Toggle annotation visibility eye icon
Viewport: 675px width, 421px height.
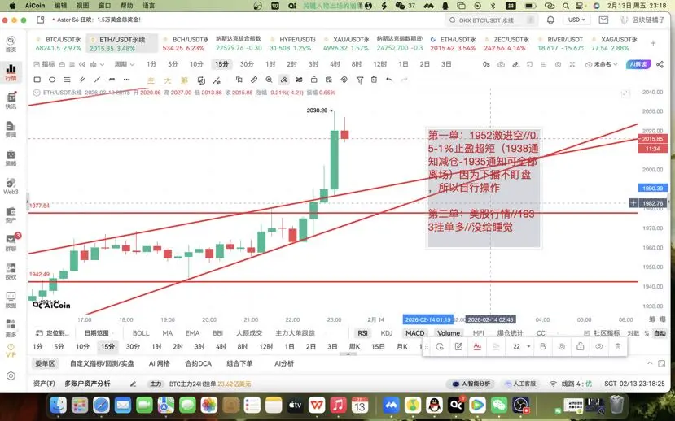(598, 347)
